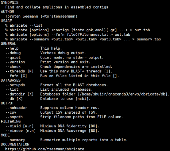Click the --db [X] option

click(14, 99)
